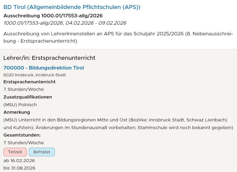Open the 700000 - Bildungsdirektion Tirol link
This screenshot has height=172, width=237.
[x=44, y=68]
